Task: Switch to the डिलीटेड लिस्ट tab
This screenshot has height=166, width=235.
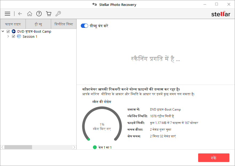Action: pyautogui.click(x=64, y=24)
